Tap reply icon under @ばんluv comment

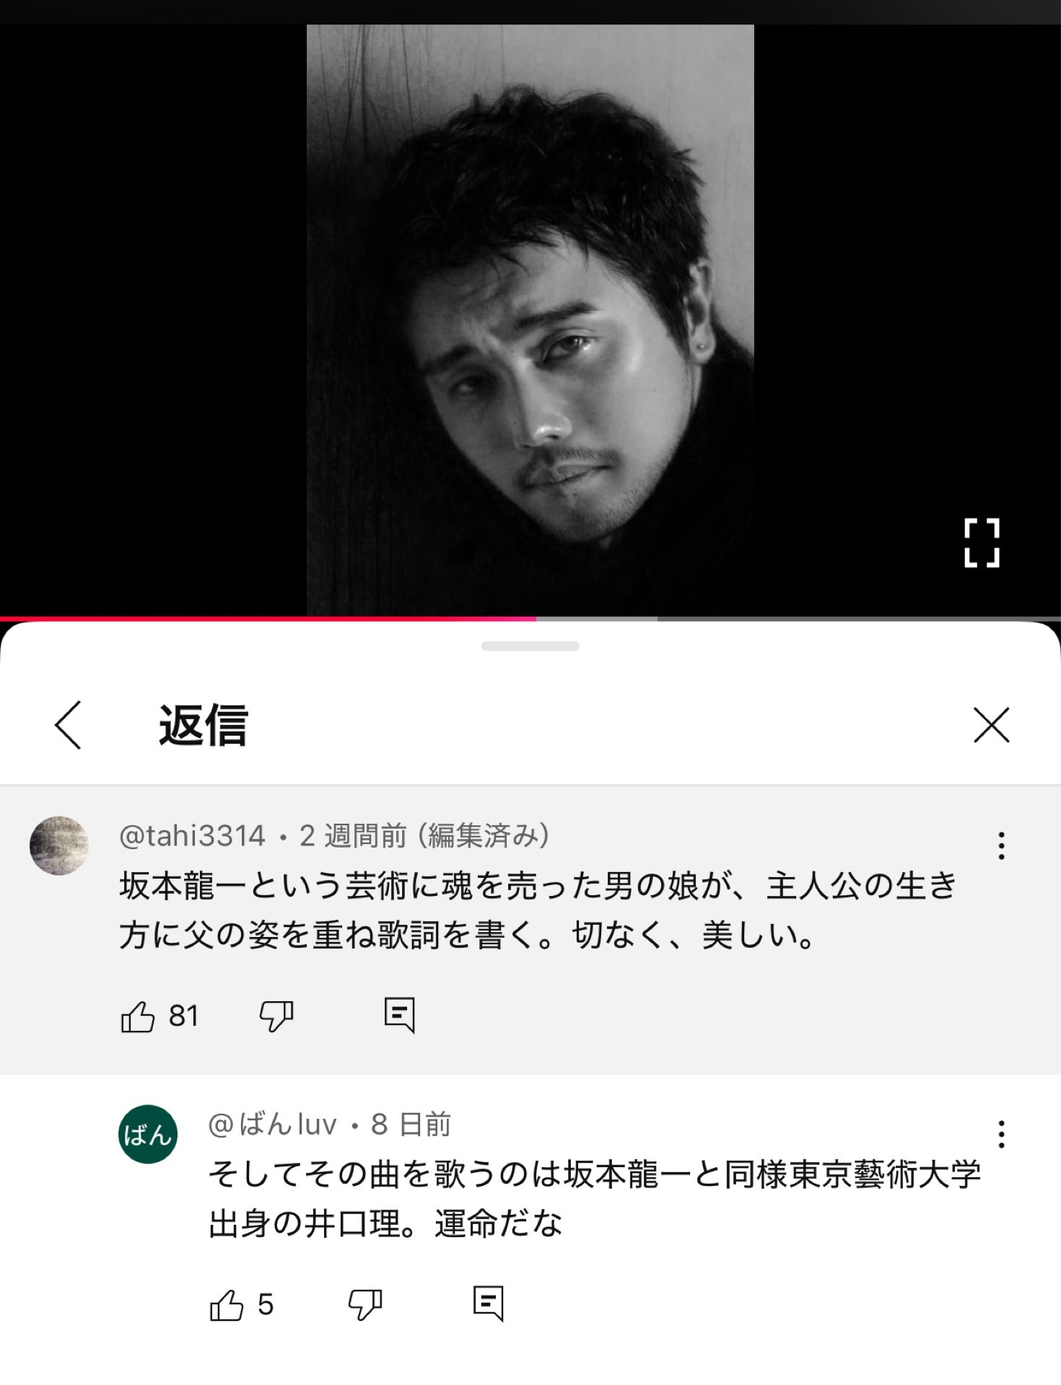click(x=488, y=1303)
